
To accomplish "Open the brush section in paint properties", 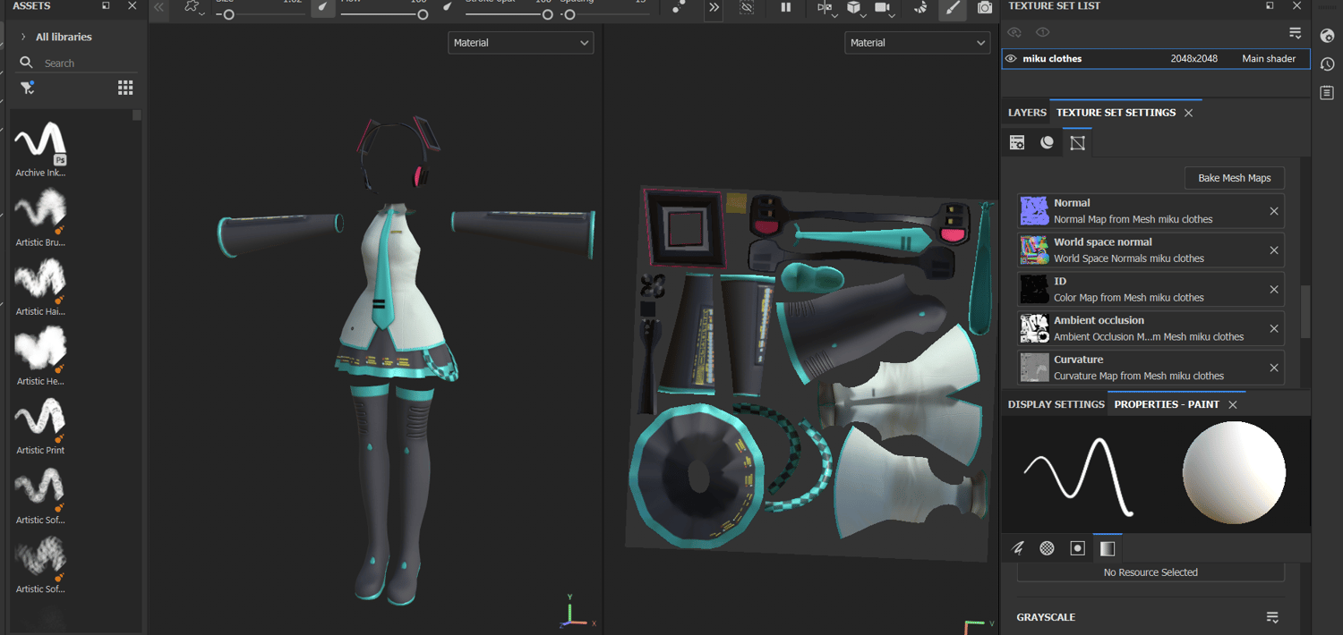I will click(x=1018, y=548).
